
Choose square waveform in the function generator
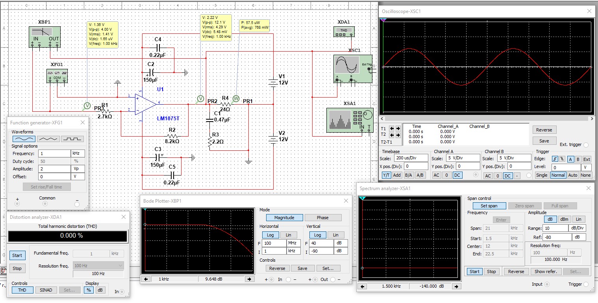point(72,139)
